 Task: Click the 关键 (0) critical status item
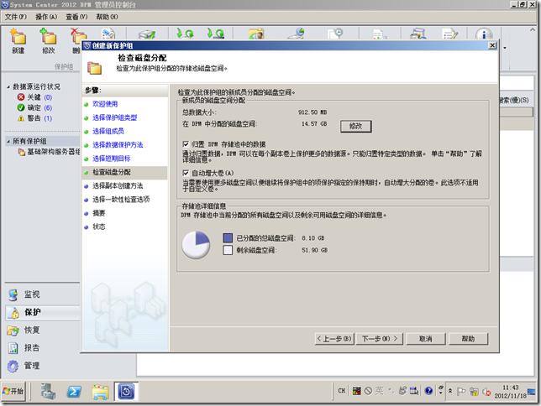pyautogui.click(x=34, y=97)
